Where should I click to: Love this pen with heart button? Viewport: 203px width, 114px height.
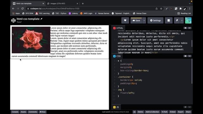point(125,20)
